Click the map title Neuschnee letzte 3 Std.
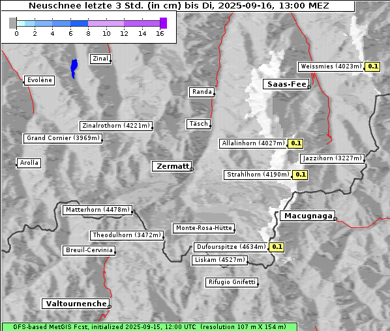 pos(179,6)
